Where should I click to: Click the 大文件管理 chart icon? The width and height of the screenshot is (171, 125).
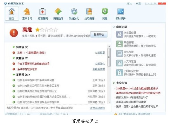[120, 63]
